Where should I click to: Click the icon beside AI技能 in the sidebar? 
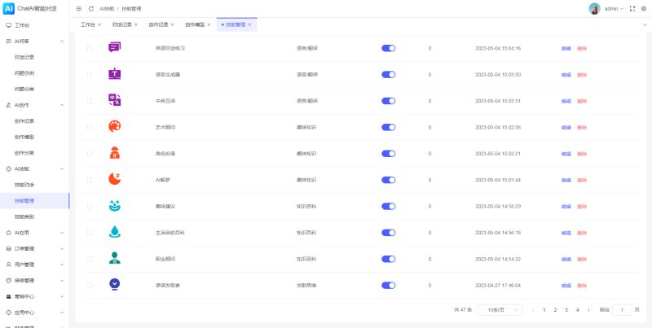click(x=8, y=169)
